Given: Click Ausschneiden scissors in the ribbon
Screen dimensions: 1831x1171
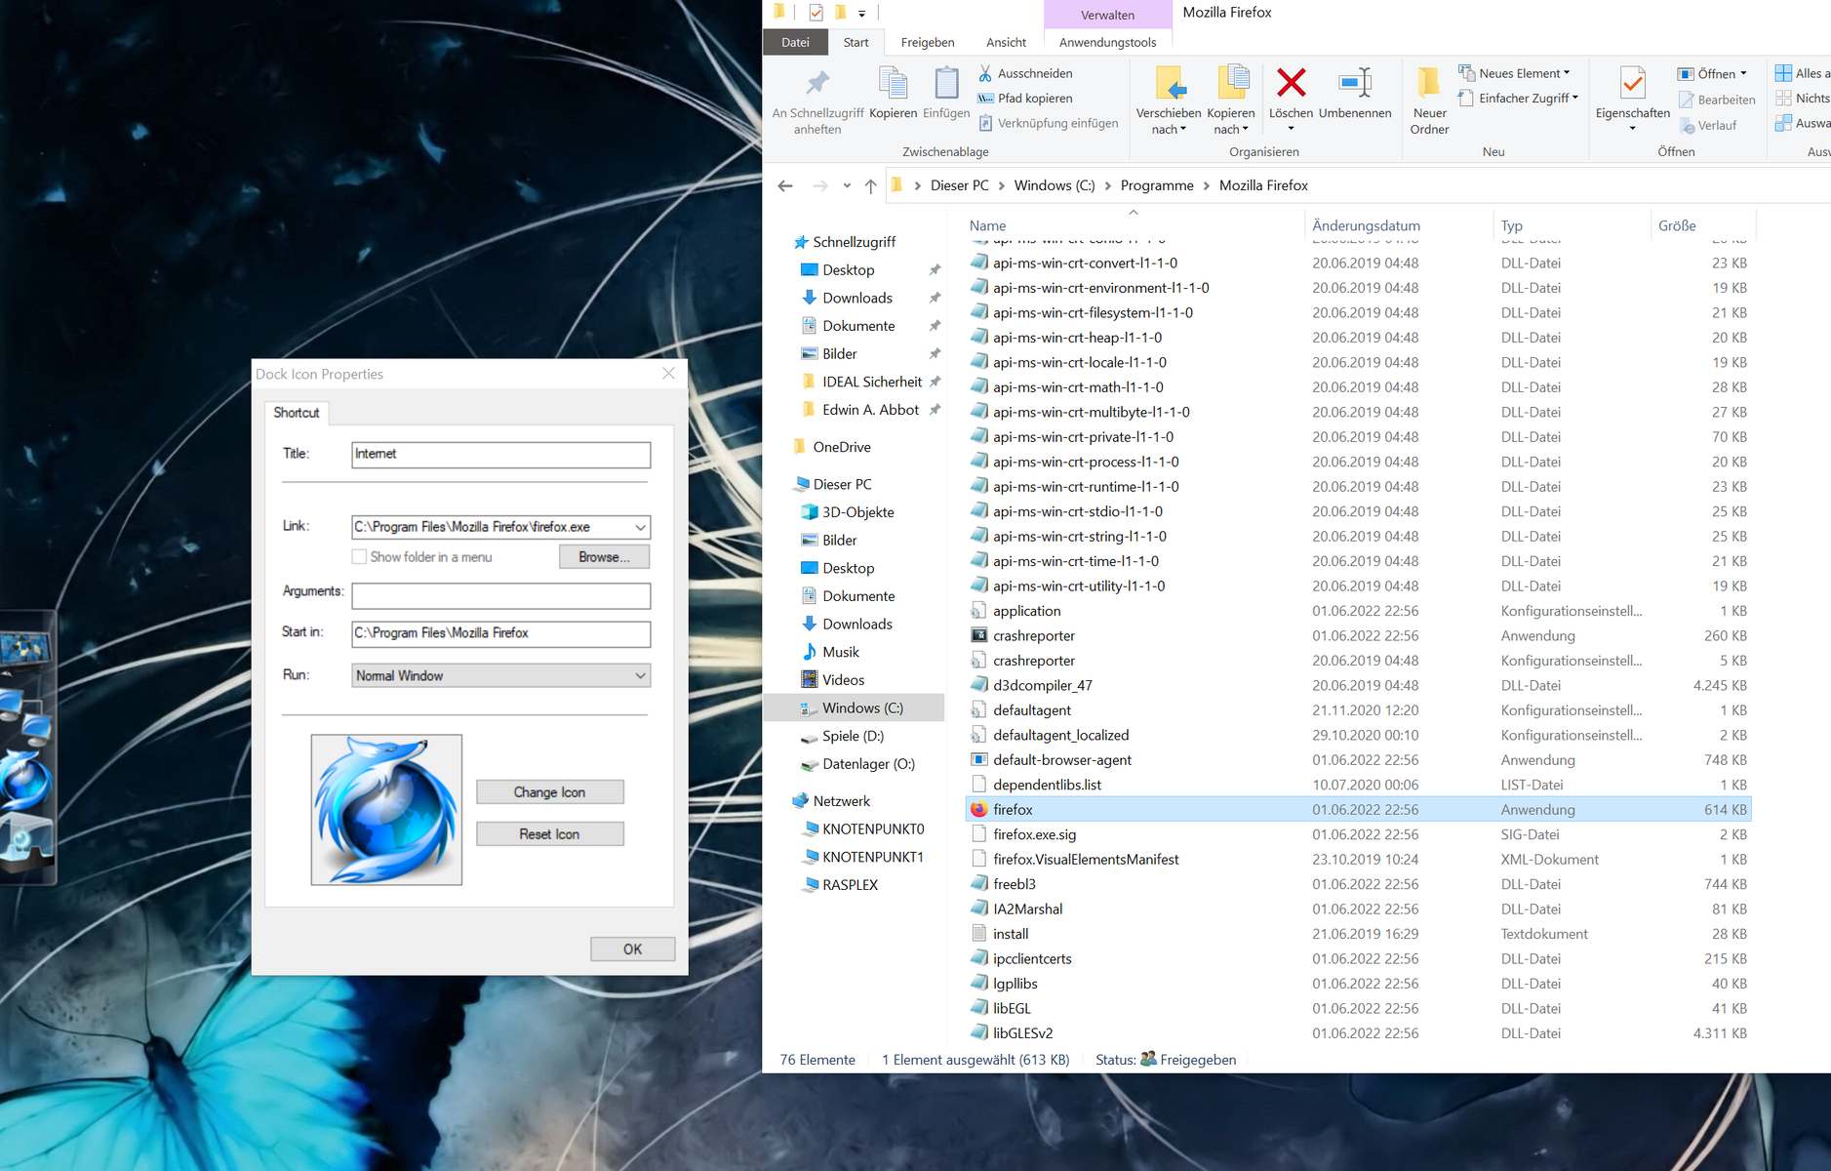Looking at the screenshot, I should pos(985,73).
